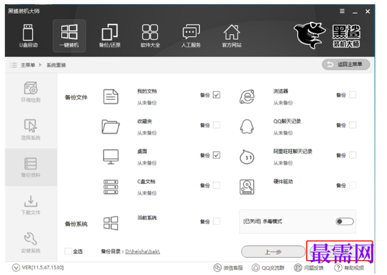The width and height of the screenshot is (387, 275).
Task: Check backup for QQ聊天记录
Action: [x=353, y=125]
